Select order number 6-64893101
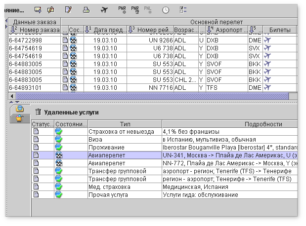This screenshot has height=226, width=306. pyautogui.click(x=35, y=88)
